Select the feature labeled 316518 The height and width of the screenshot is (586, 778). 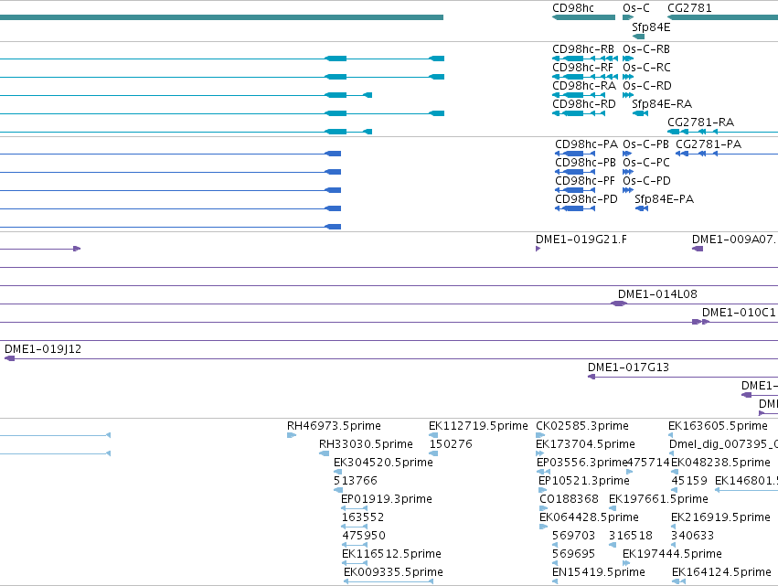(631, 536)
